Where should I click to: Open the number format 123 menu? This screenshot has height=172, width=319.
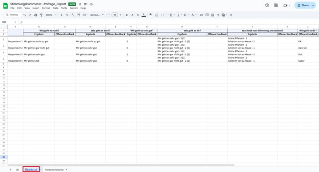coord(84,15)
